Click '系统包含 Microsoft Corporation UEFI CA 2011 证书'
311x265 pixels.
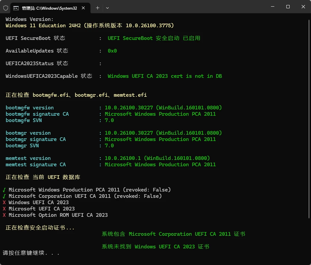point(173,234)
